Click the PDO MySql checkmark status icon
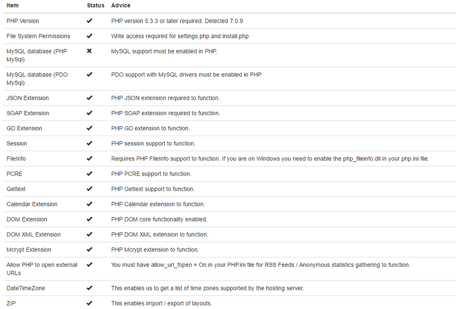Image resolution: width=456 pixels, height=309 pixels. 89,74
